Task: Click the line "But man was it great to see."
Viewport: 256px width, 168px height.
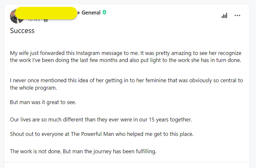Action: pyautogui.click(x=43, y=102)
